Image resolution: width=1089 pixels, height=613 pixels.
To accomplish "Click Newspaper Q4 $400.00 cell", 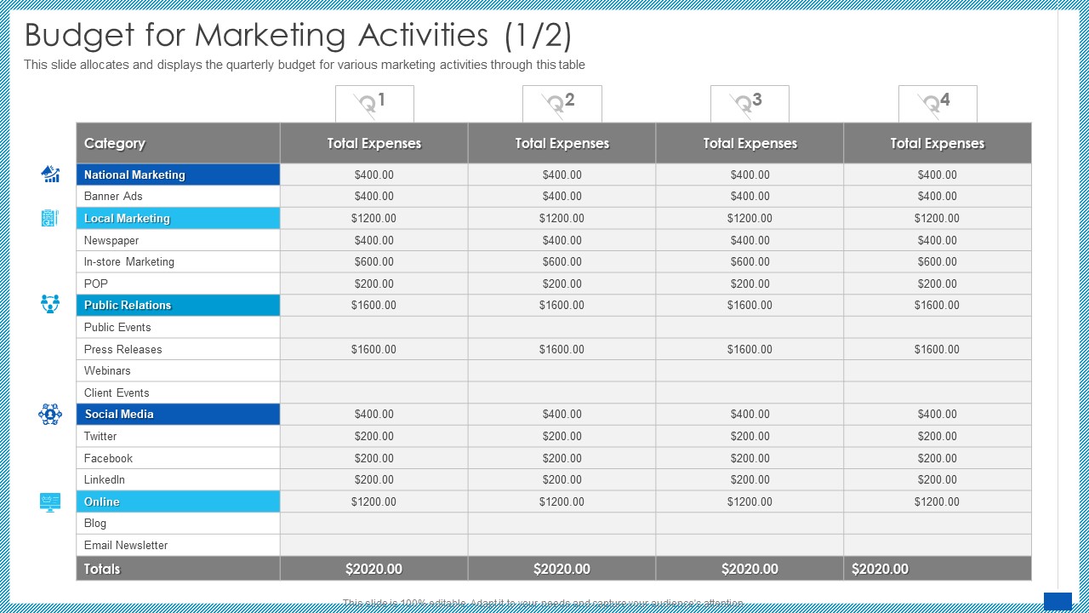I will pos(938,240).
